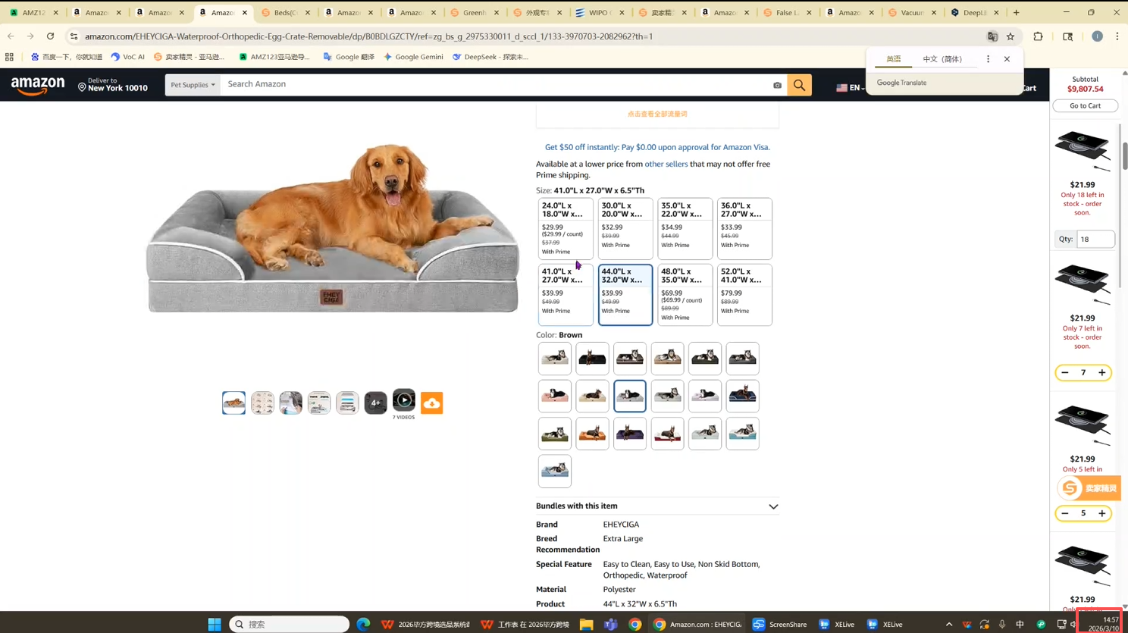Click the Amazon search magnifier button

click(799, 85)
